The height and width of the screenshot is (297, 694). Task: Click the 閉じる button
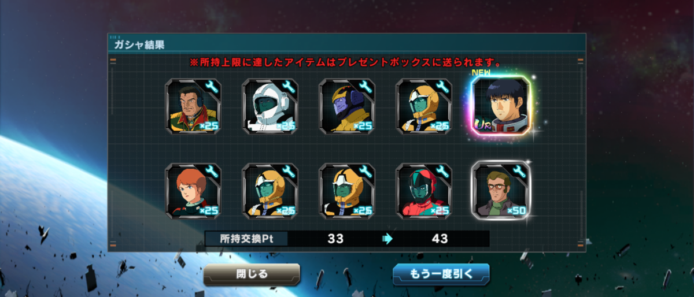252,274
